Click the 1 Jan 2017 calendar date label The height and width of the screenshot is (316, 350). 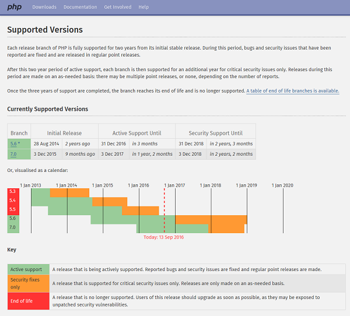point(174,185)
